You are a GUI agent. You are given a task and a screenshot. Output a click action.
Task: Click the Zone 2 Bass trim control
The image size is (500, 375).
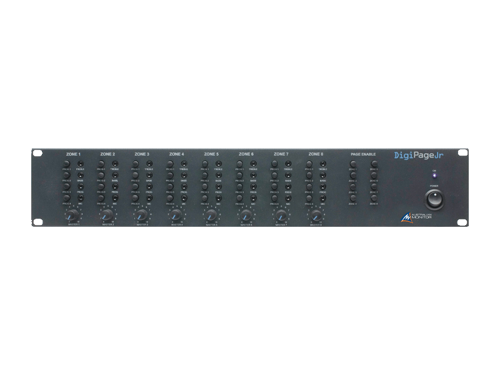pyautogui.click(x=116, y=176)
